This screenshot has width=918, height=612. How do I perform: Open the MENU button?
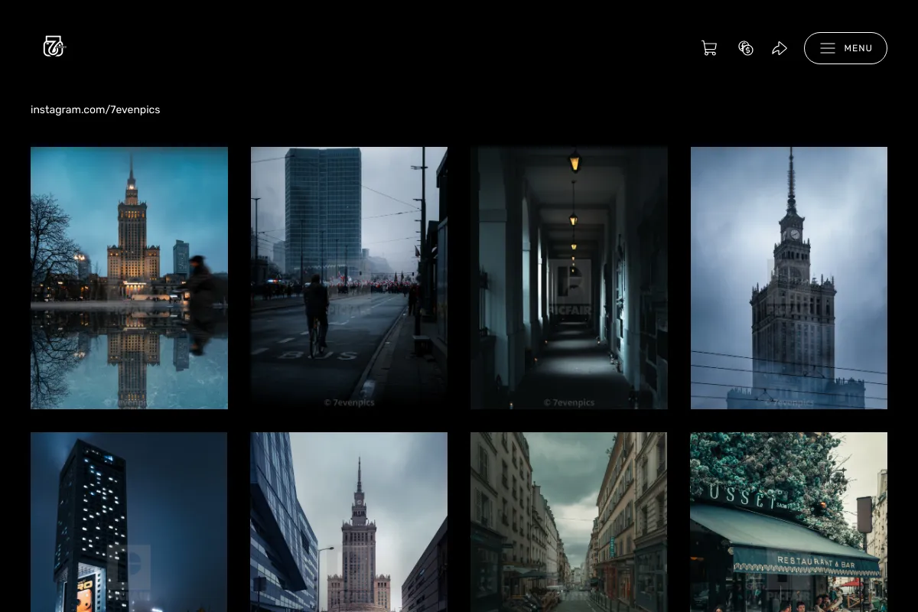(x=845, y=48)
